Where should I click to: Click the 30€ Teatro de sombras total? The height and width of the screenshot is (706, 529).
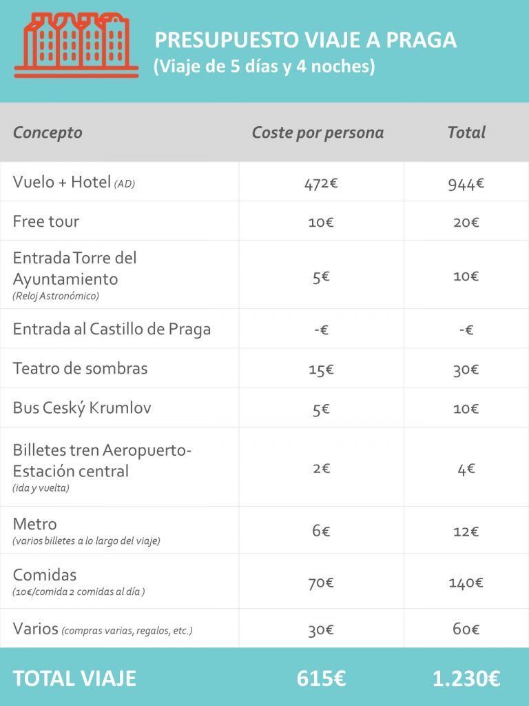click(x=466, y=370)
